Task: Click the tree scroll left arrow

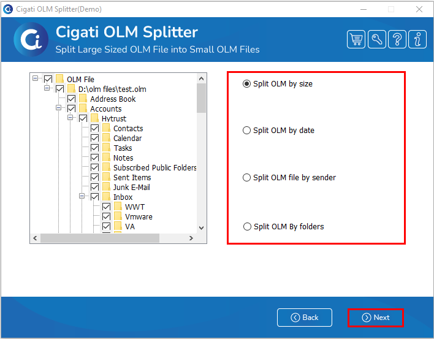Action: [x=35, y=238]
